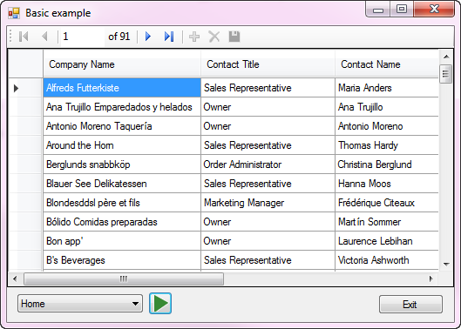Select the Antonio Moreno Taquería cell
The height and width of the screenshot is (329, 461).
point(122,126)
